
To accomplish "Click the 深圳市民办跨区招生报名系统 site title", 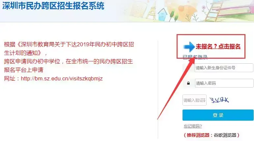I will point(53,6).
